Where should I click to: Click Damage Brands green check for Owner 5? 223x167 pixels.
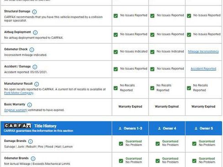[x=194, y=144]
